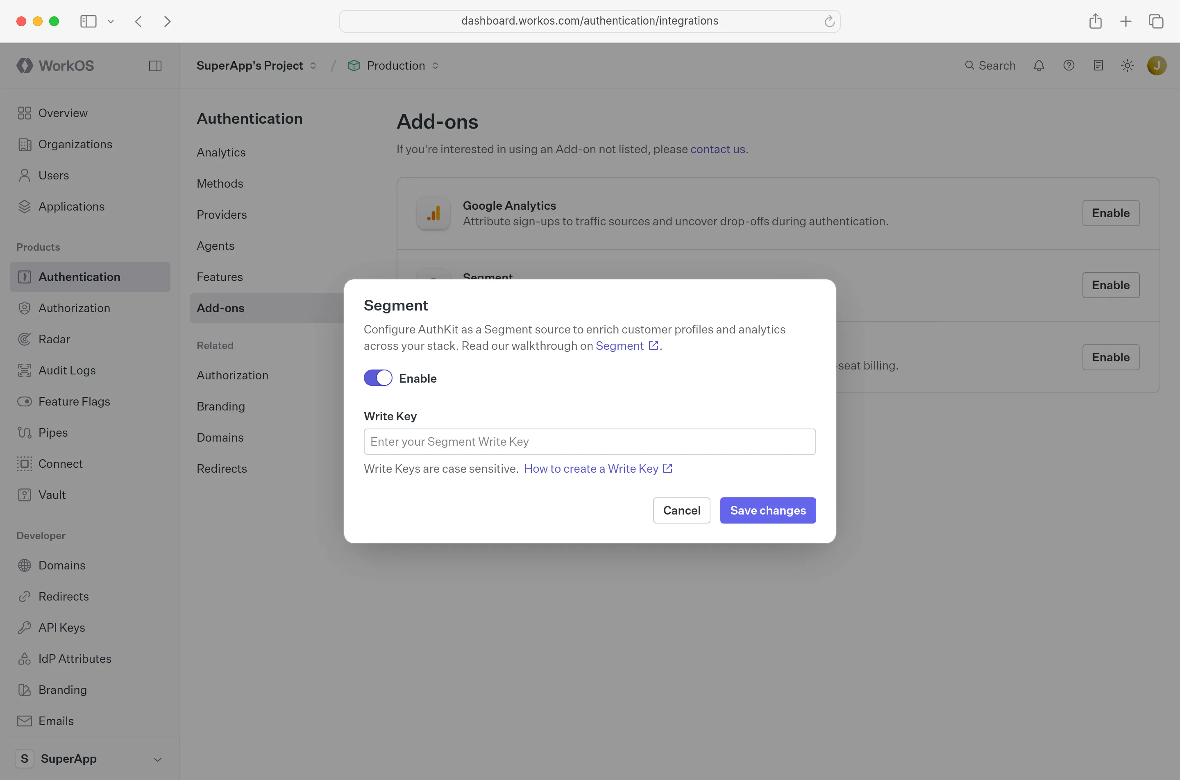Go back in Safari

pyautogui.click(x=138, y=21)
